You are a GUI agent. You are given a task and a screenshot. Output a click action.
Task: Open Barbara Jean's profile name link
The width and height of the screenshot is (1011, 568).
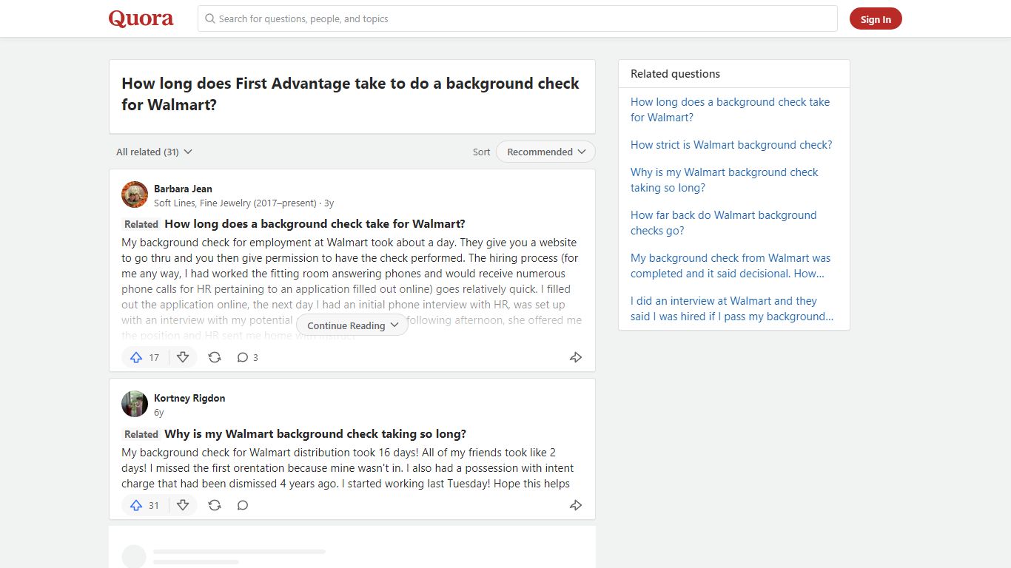point(183,189)
